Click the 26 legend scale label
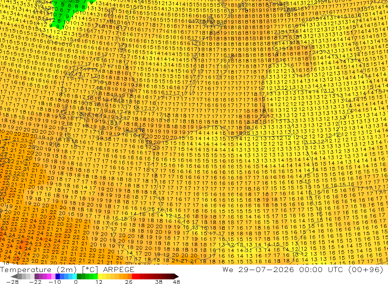 click(x=129, y=282)
